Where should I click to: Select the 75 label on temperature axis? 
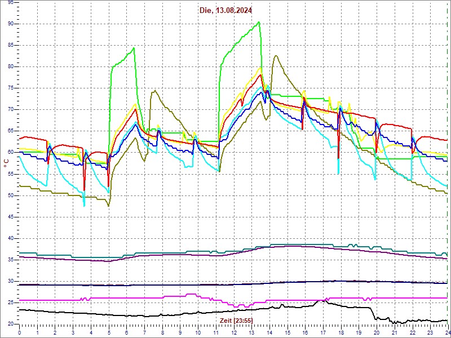(x=11, y=88)
